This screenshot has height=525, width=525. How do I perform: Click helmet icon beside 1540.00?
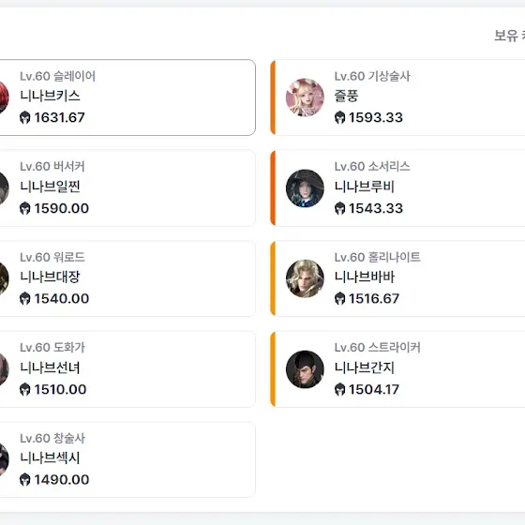[x=25, y=298]
